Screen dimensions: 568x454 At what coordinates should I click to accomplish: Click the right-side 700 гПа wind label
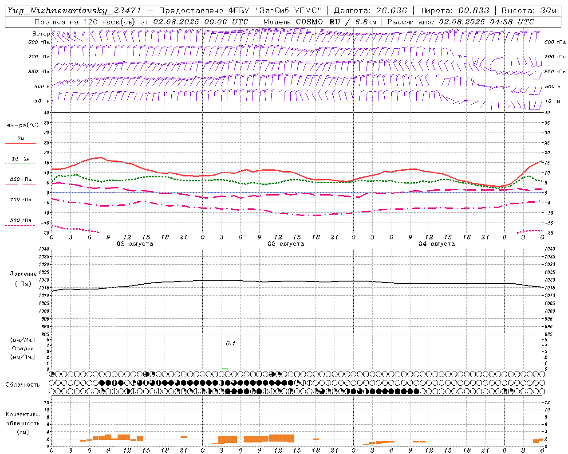[x=555, y=57]
